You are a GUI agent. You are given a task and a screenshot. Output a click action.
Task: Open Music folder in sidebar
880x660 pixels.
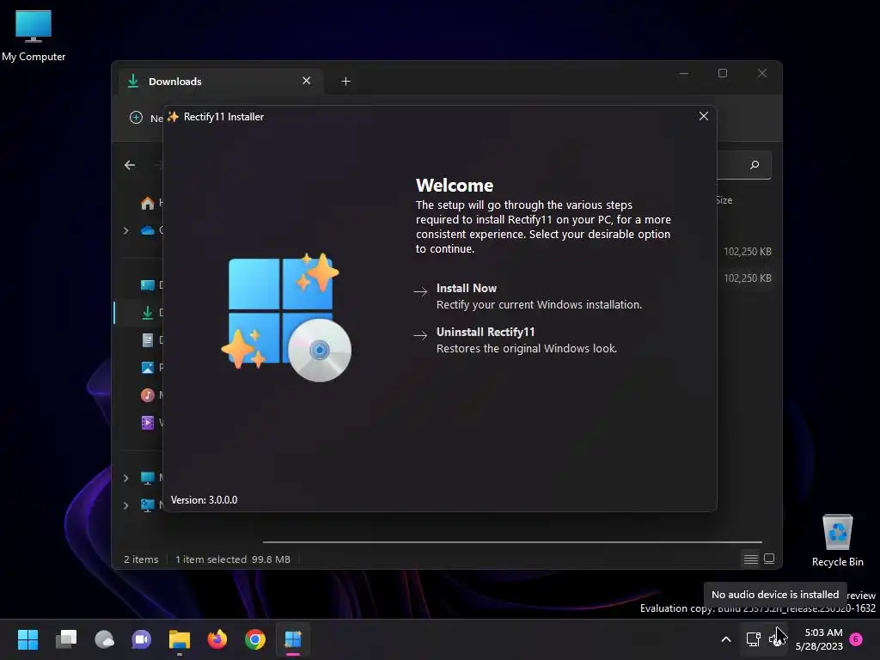(148, 395)
